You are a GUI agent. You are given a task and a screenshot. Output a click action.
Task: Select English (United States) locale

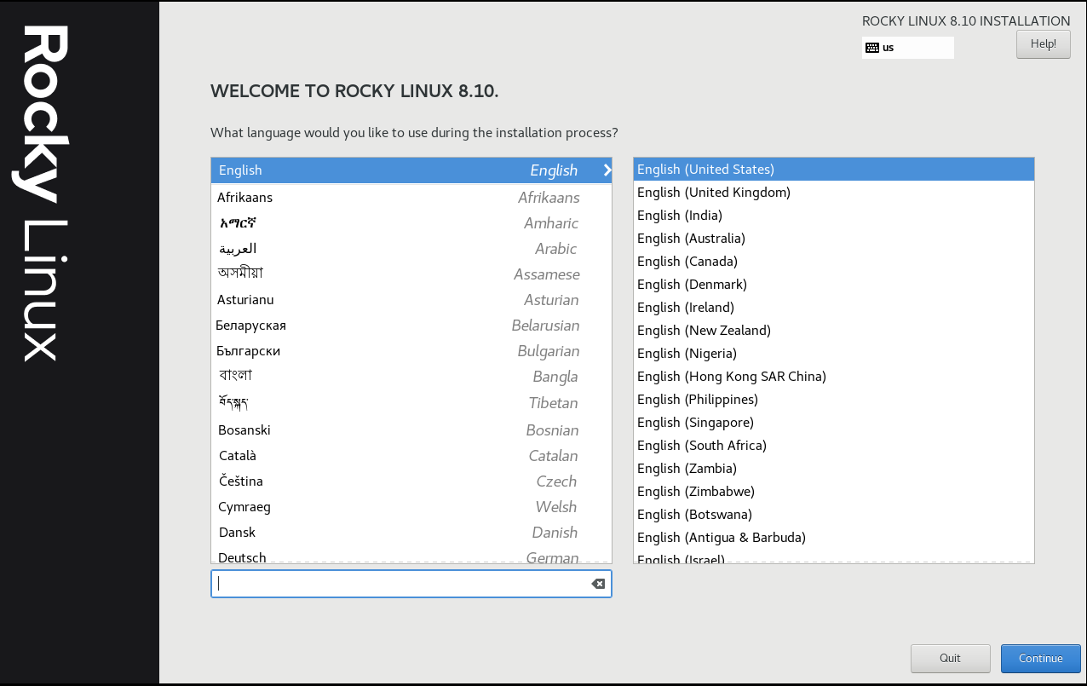[834, 169]
